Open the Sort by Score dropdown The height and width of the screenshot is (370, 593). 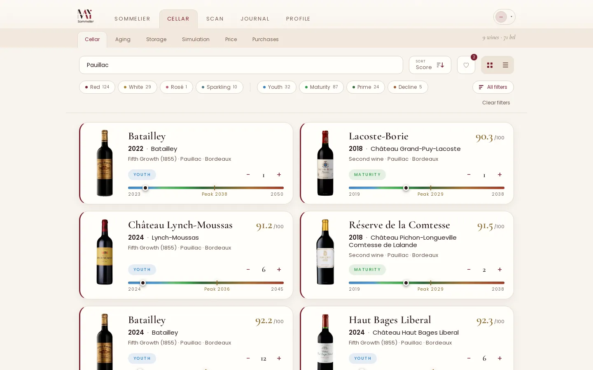click(x=430, y=65)
